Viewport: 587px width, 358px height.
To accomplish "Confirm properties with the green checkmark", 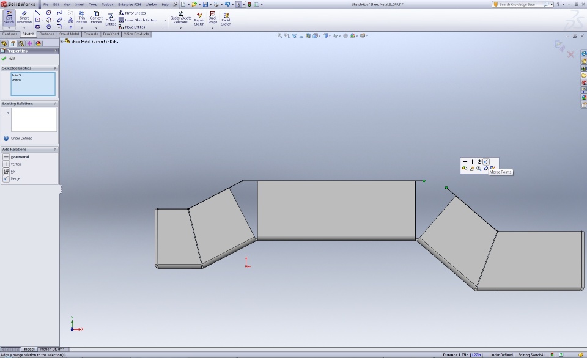I will (4, 59).
